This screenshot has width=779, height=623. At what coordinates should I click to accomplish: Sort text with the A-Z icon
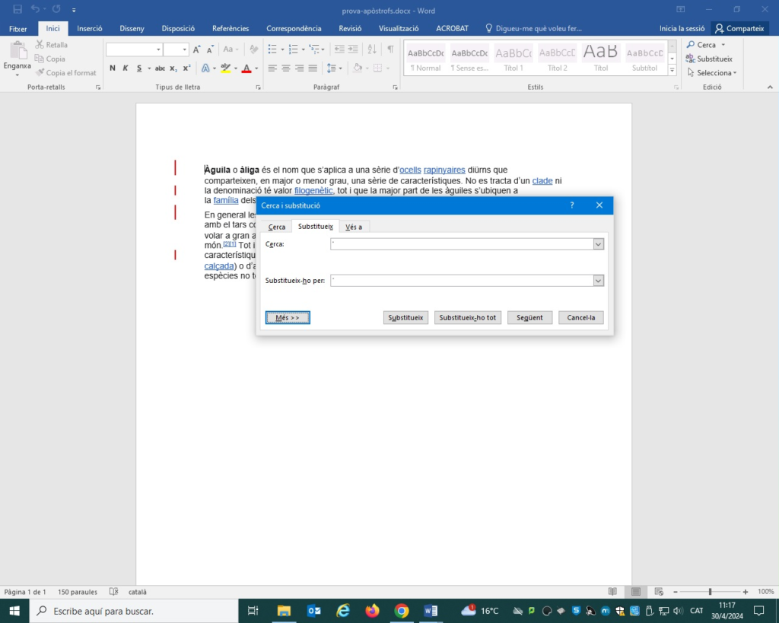point(372,49)
